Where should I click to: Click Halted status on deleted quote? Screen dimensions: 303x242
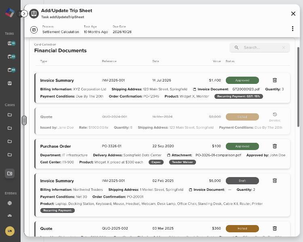pyautogui.click(x=242, y=117)
